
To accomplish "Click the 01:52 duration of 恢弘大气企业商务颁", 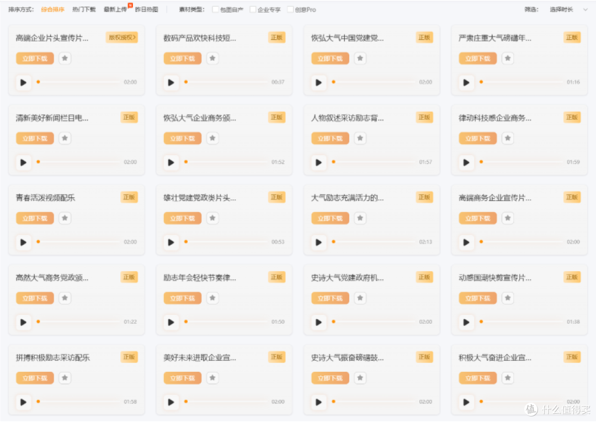I will [278, 162].
